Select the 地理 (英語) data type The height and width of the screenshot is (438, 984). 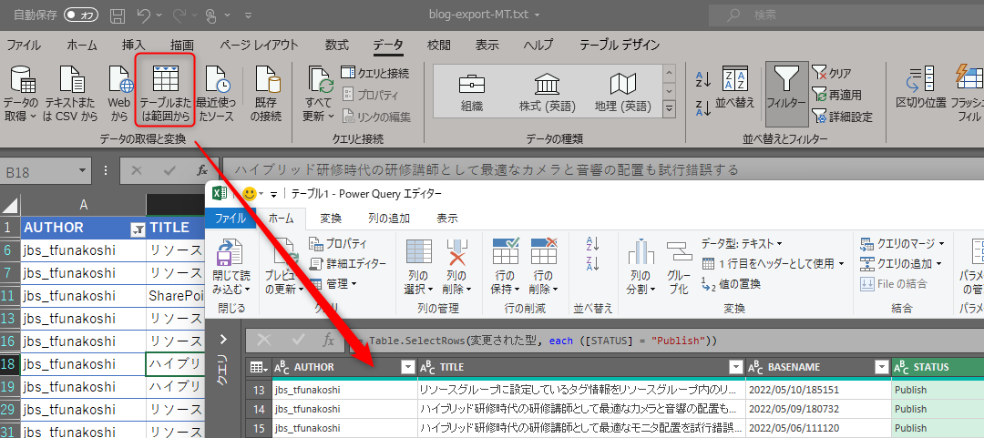(x=623, y=92)
